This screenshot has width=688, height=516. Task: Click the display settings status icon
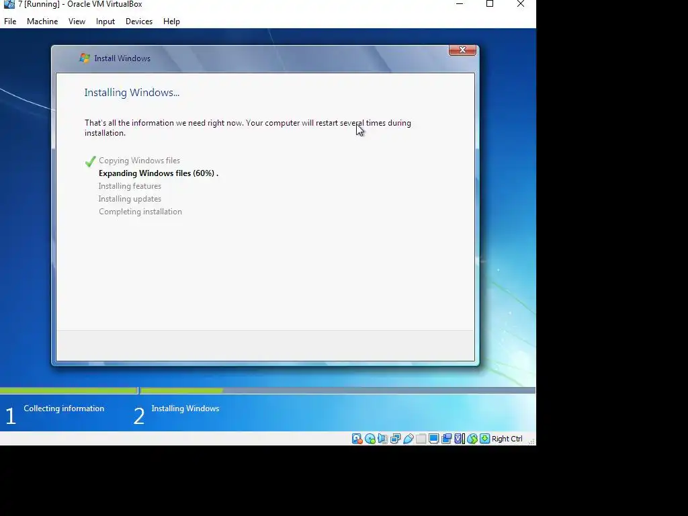pyautogui.click(x=433, y=439)
